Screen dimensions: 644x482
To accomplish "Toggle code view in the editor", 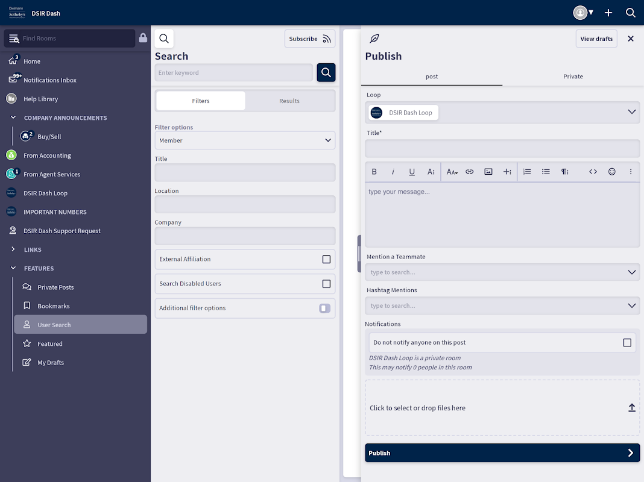I will [x=593, y=172].
